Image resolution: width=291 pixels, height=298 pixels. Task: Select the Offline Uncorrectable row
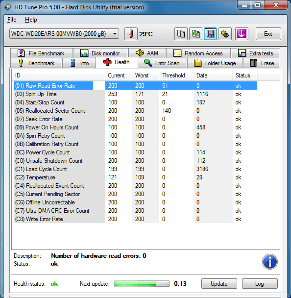tap(136, 202)
